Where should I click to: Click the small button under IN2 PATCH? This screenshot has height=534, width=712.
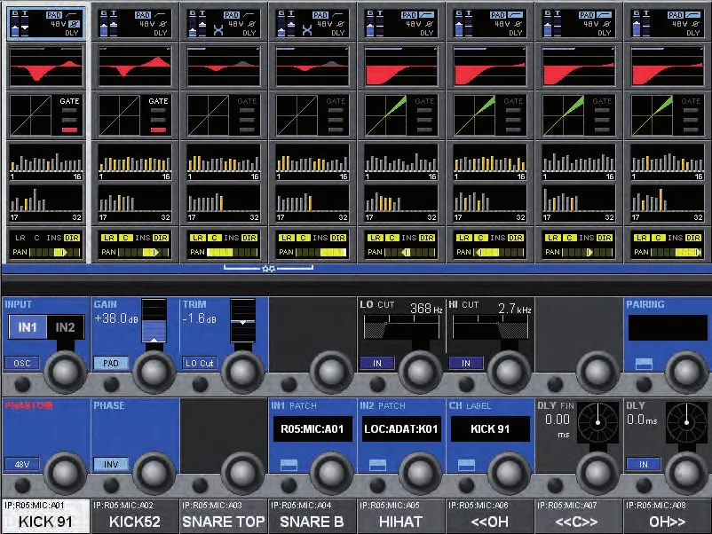[378, 465]
